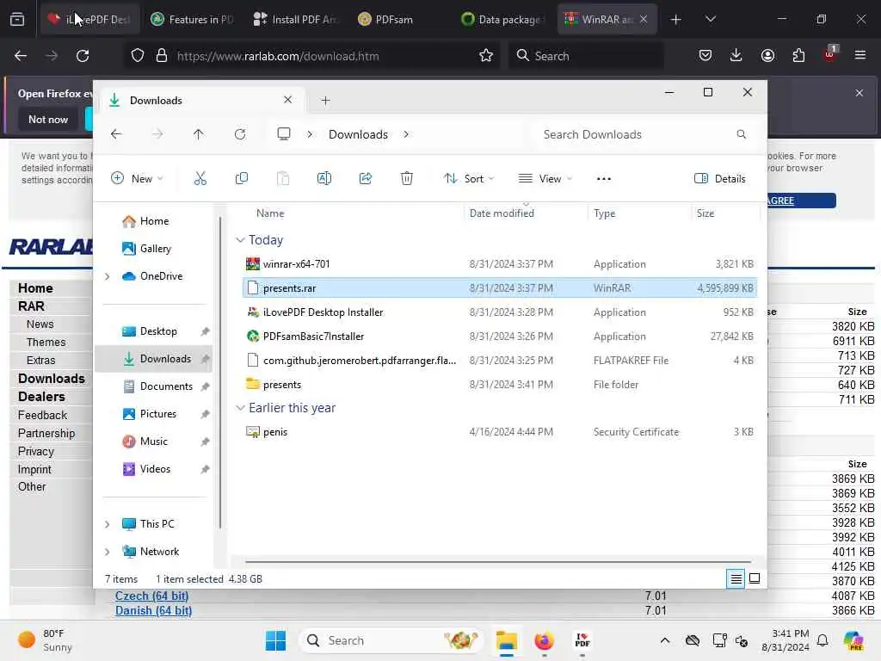The height and width of the screenshot is (661, 881).
Task: Click the This PC monitor icon in address bar
Action: [284, 133]
